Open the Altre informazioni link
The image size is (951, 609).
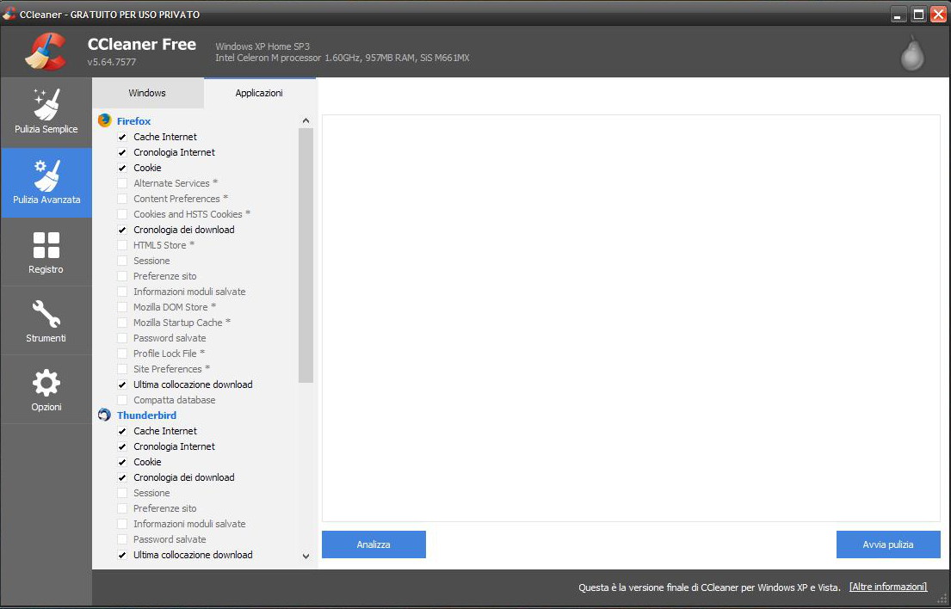pos(888,587)
